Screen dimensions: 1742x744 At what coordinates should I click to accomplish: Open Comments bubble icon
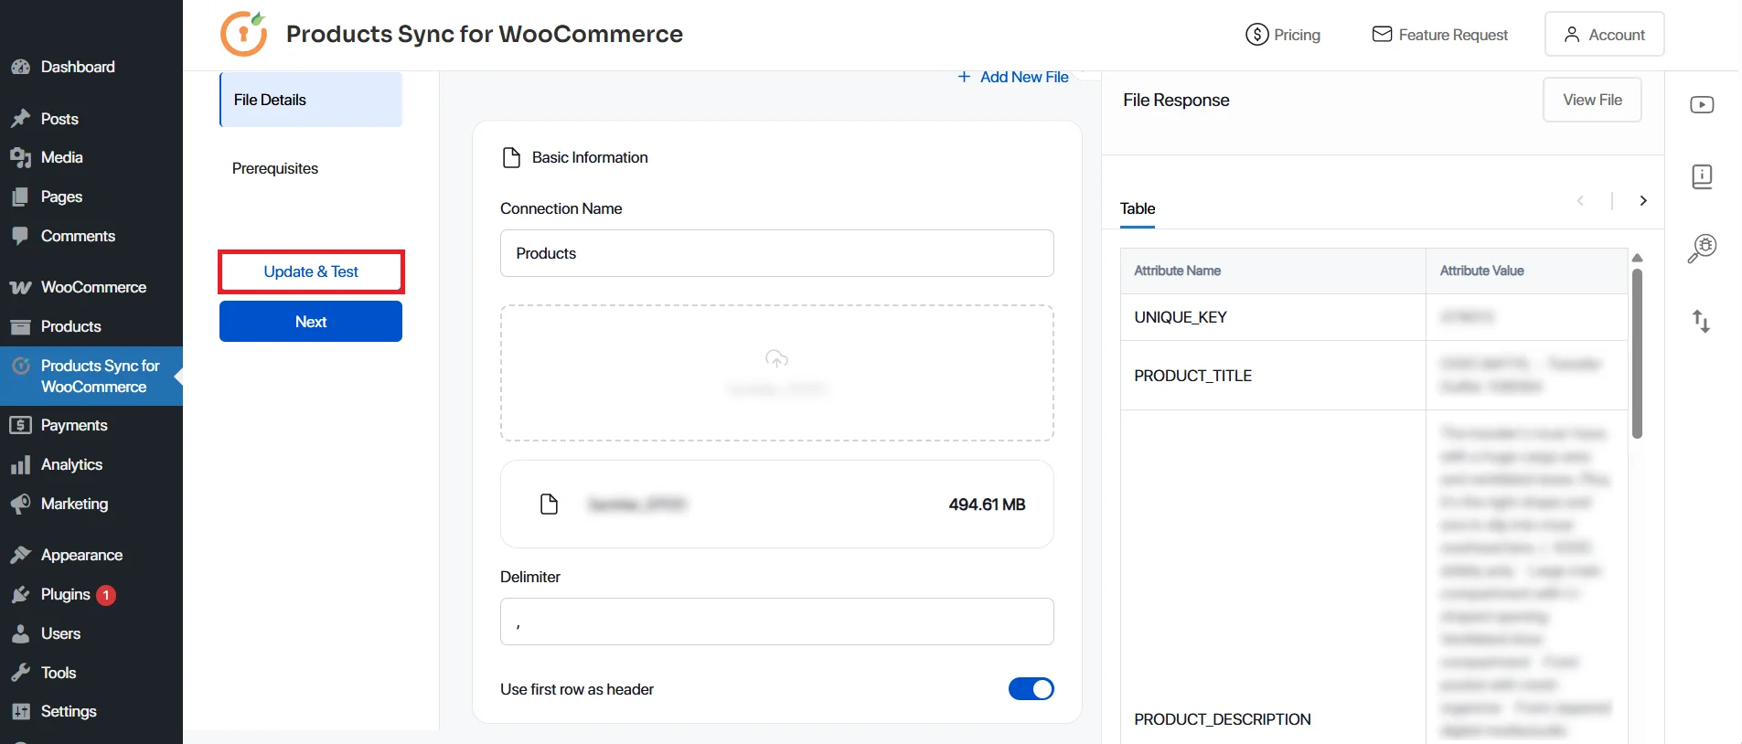point(20,236)
